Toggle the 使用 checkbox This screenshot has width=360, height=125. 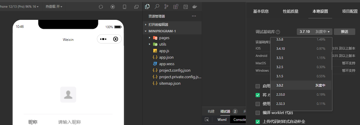pos(258,104)
